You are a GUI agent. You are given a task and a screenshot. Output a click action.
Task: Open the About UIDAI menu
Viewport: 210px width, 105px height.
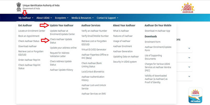[x=44, y=18]
